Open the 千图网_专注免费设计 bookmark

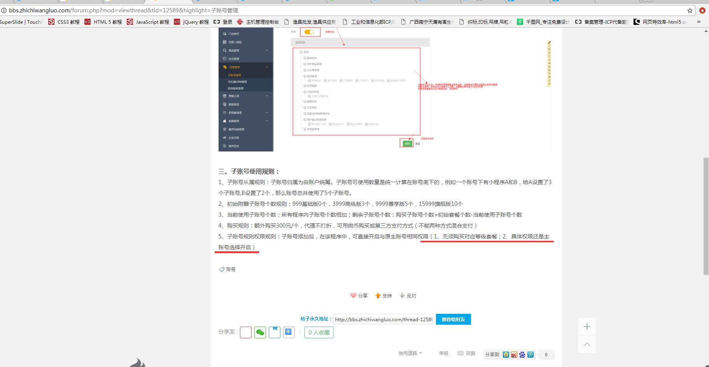coord(543,22)
